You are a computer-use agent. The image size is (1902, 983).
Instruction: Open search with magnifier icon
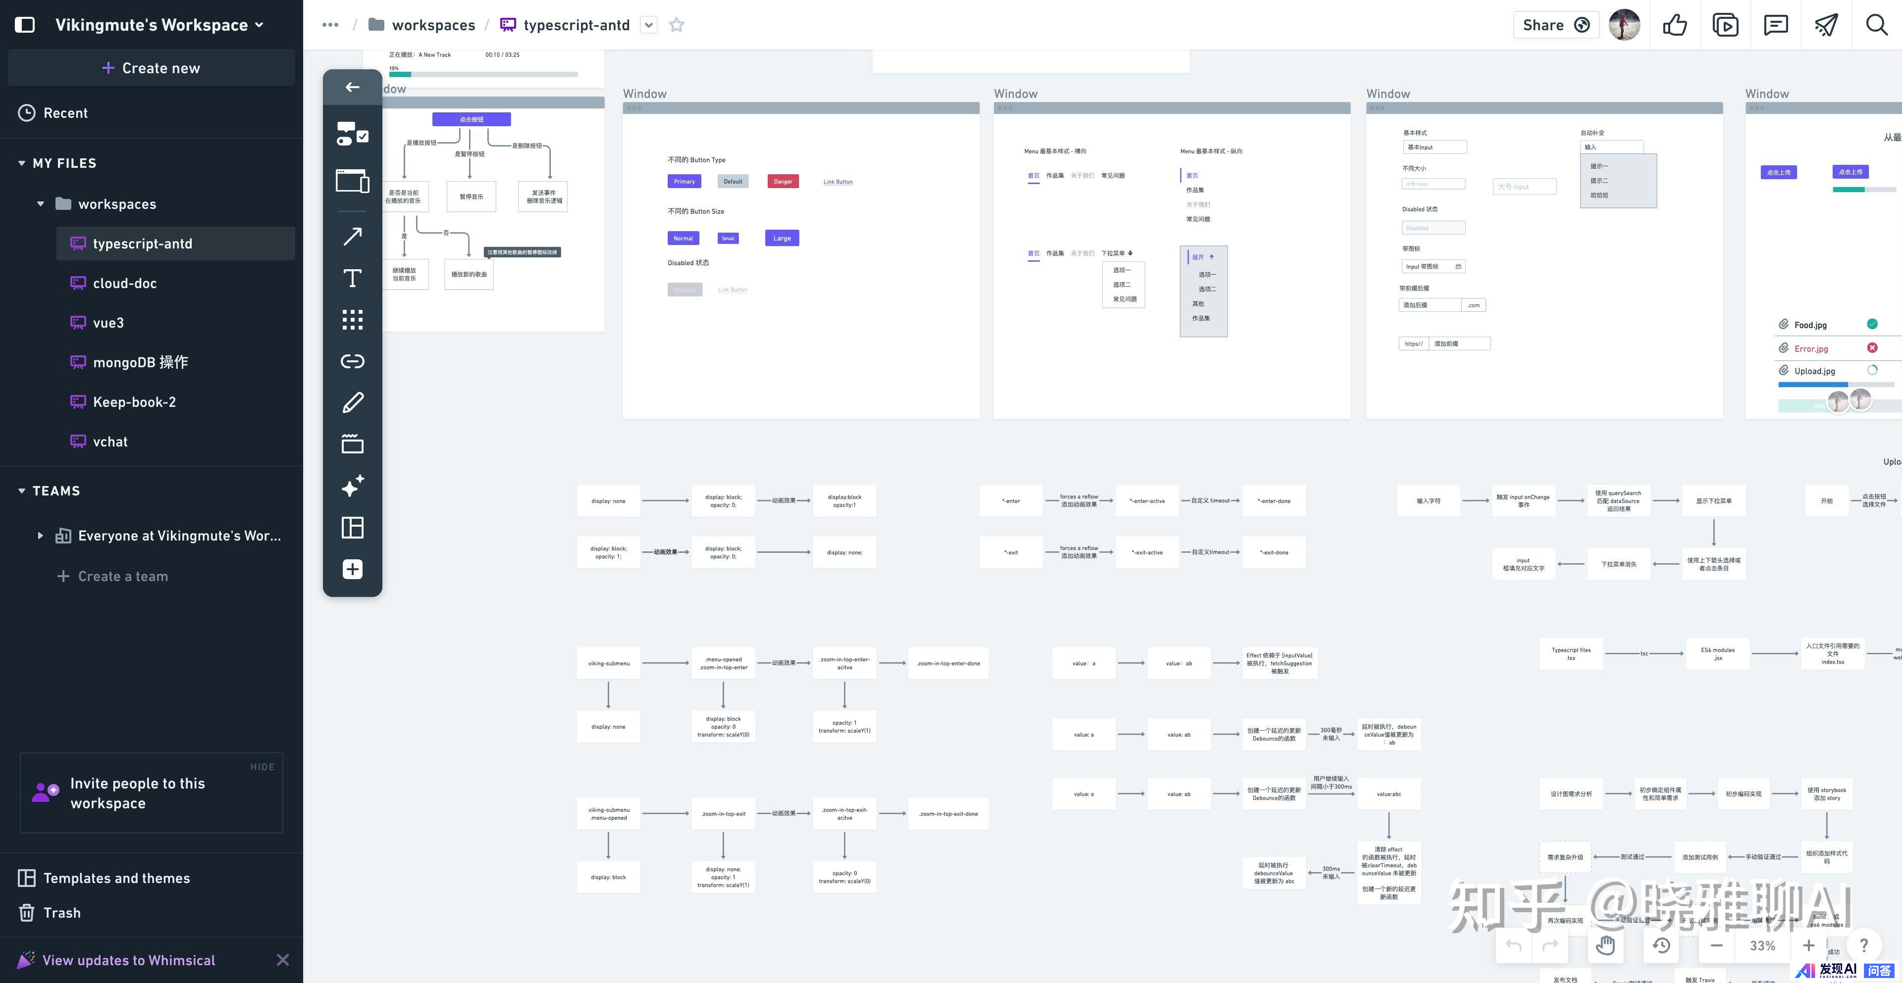[x=1876, y=25]
